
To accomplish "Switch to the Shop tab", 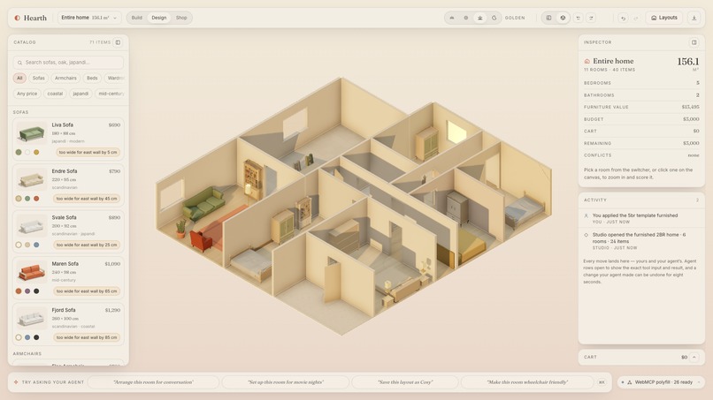I will [181, 18].
